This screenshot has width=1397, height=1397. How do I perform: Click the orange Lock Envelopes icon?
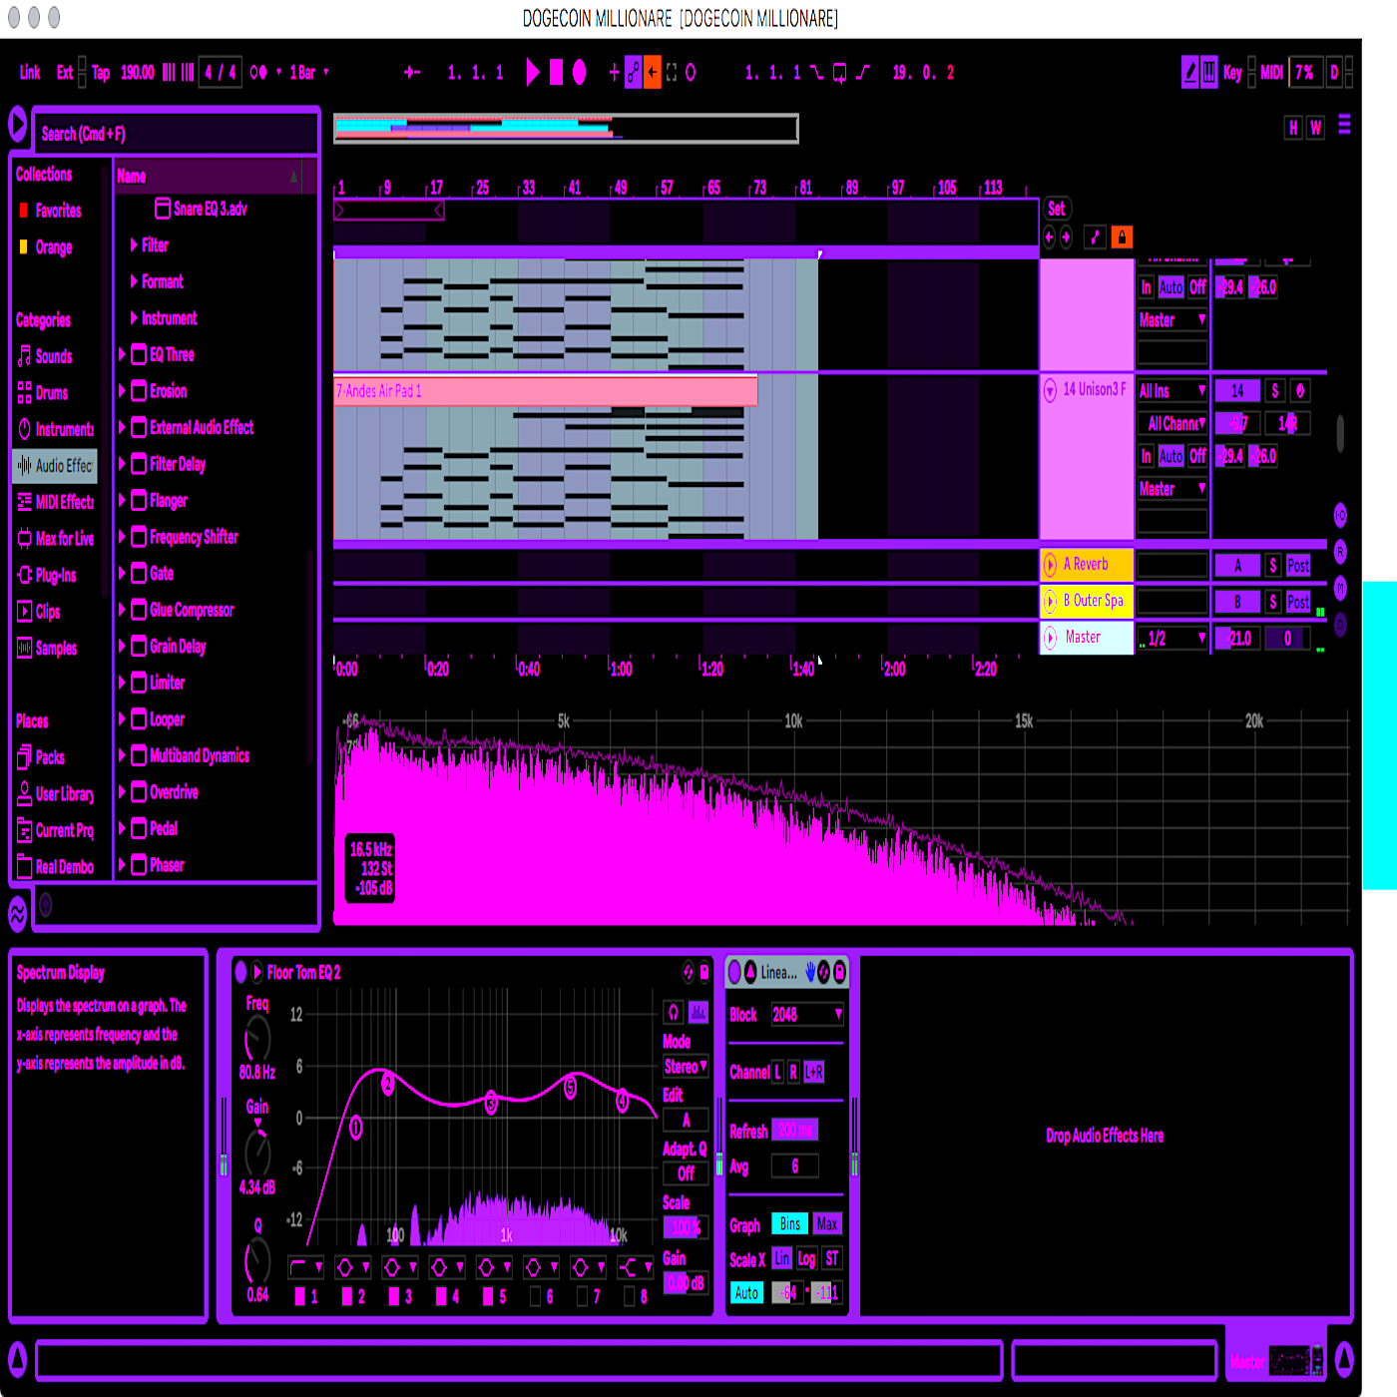pos(1121,236)
